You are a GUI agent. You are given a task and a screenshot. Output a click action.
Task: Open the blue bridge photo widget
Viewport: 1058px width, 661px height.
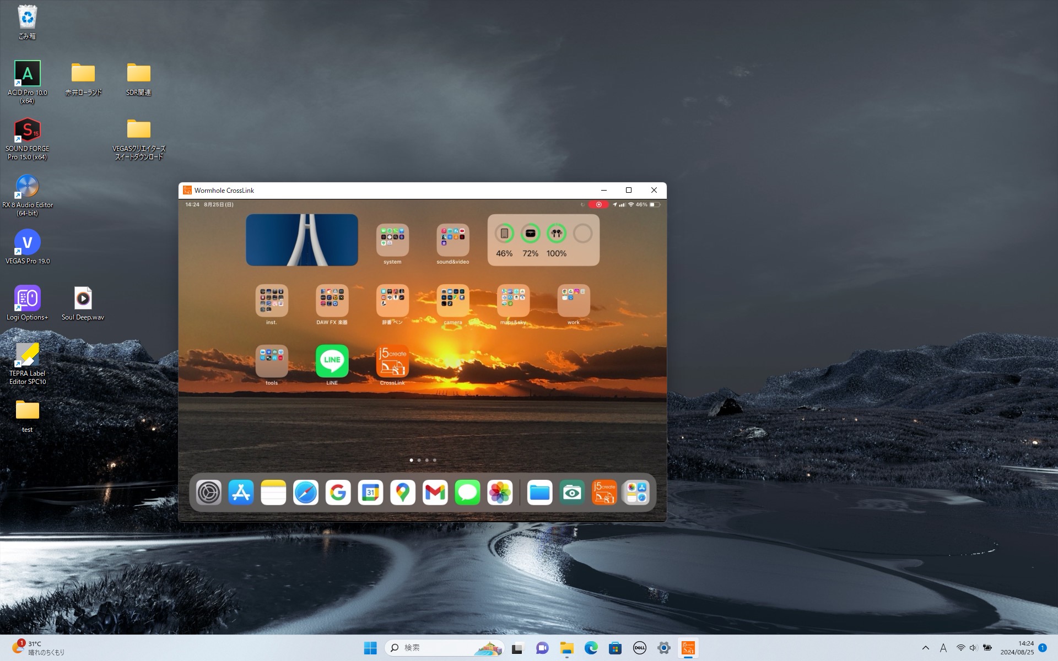pos(302,240)
